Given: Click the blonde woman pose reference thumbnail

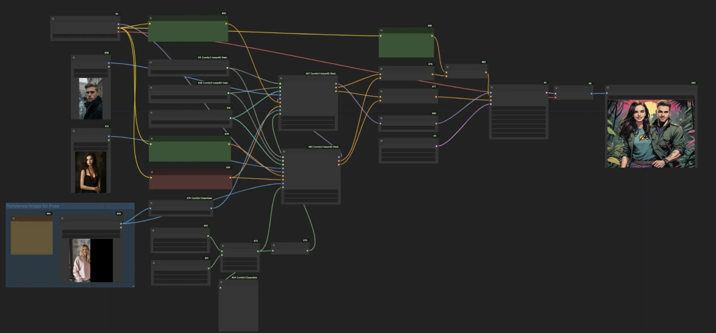Looking at the screenshot, I should (81, 260).
